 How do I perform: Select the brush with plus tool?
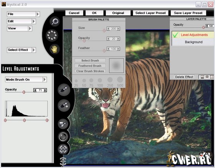coord(64,105)
